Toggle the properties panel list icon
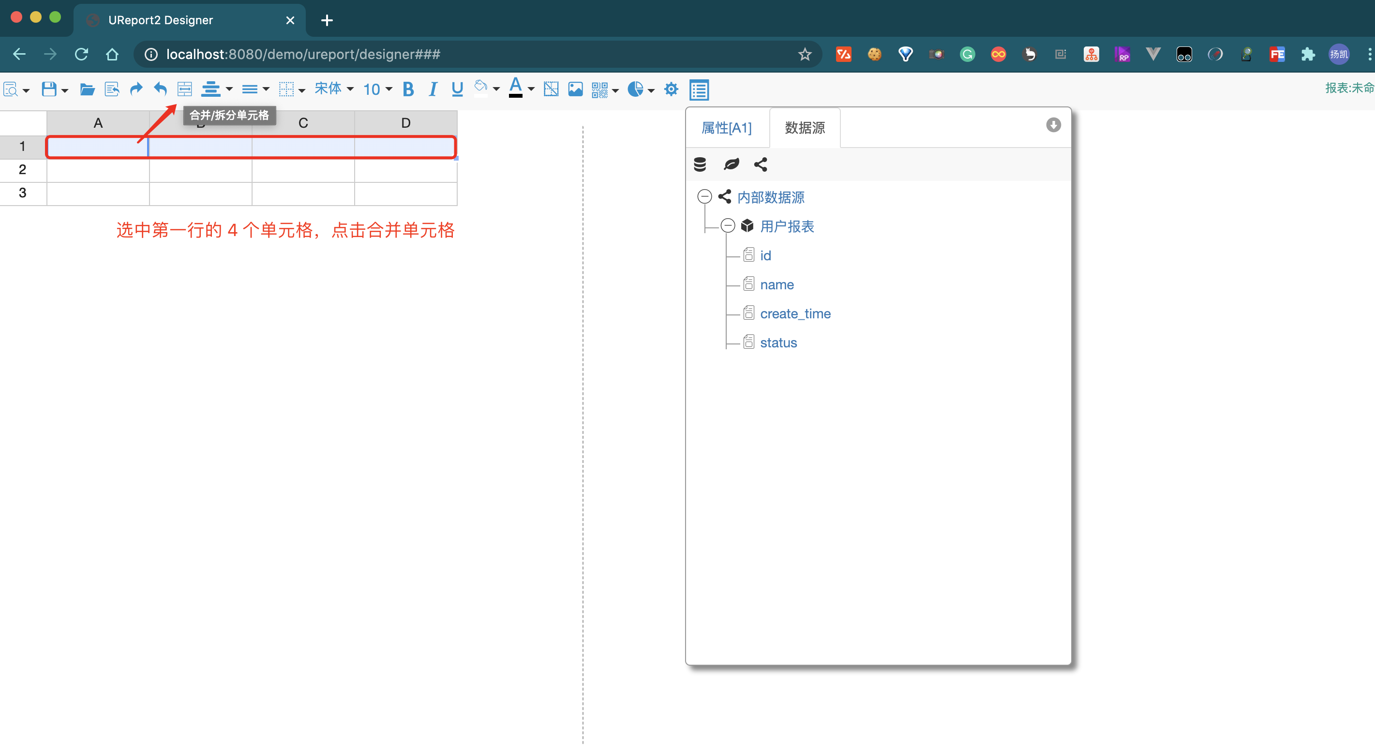 699,89
